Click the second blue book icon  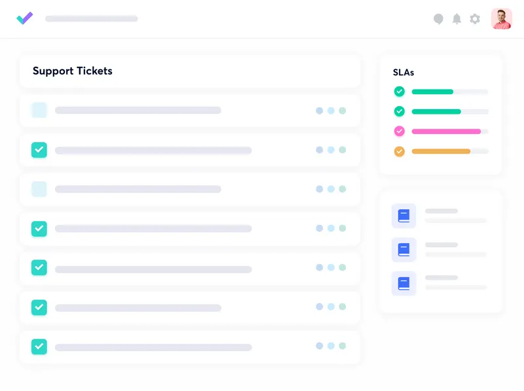click(403, 250)
